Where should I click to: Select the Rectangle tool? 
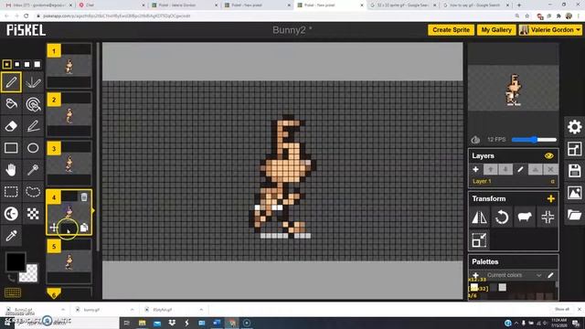pos(11,148)
